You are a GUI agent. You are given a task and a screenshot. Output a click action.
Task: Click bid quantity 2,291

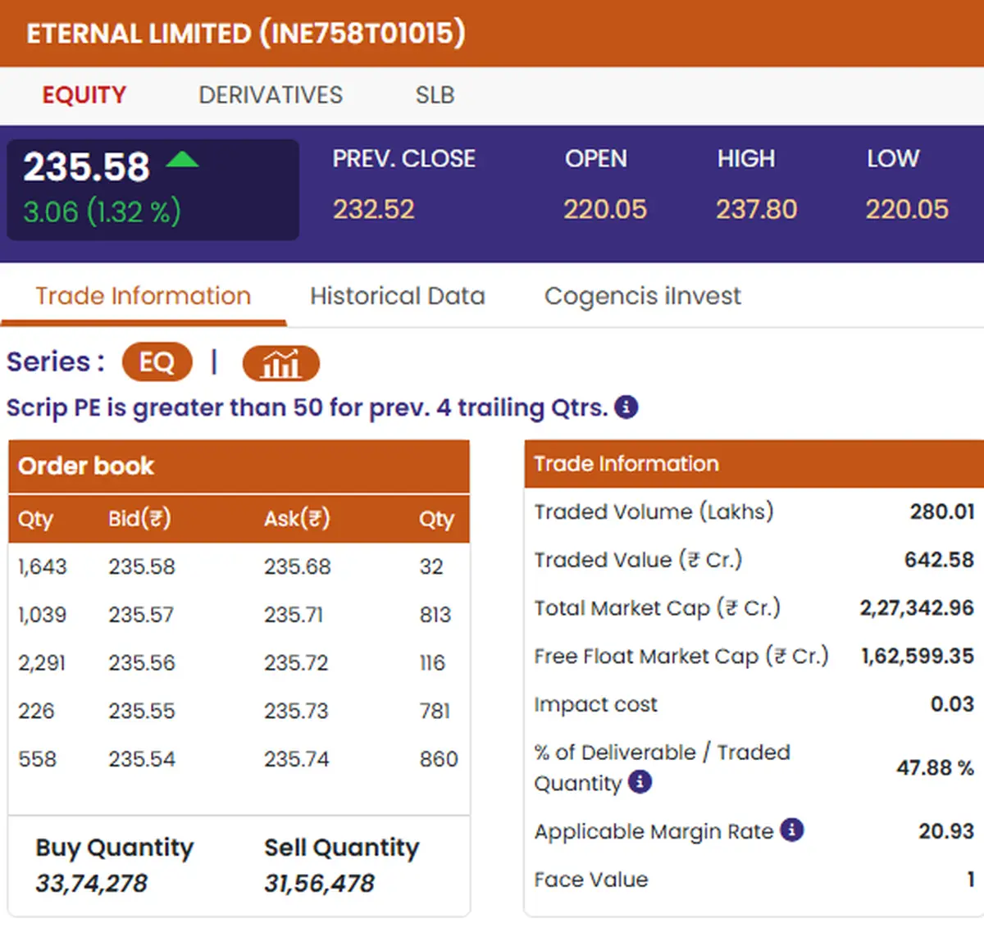coord(42,663)
